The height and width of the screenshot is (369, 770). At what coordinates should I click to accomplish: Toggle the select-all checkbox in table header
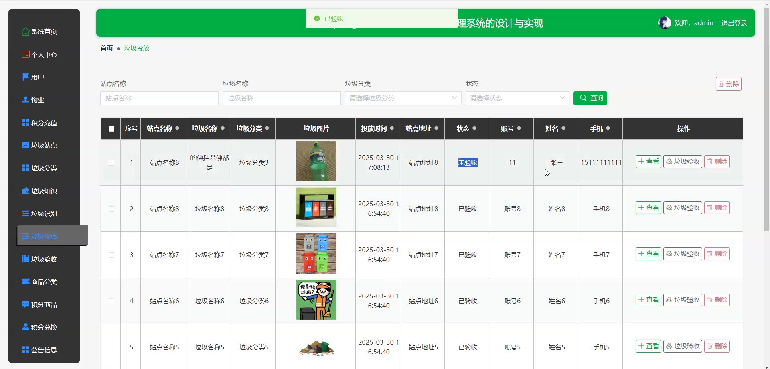(x=111, y=129)
